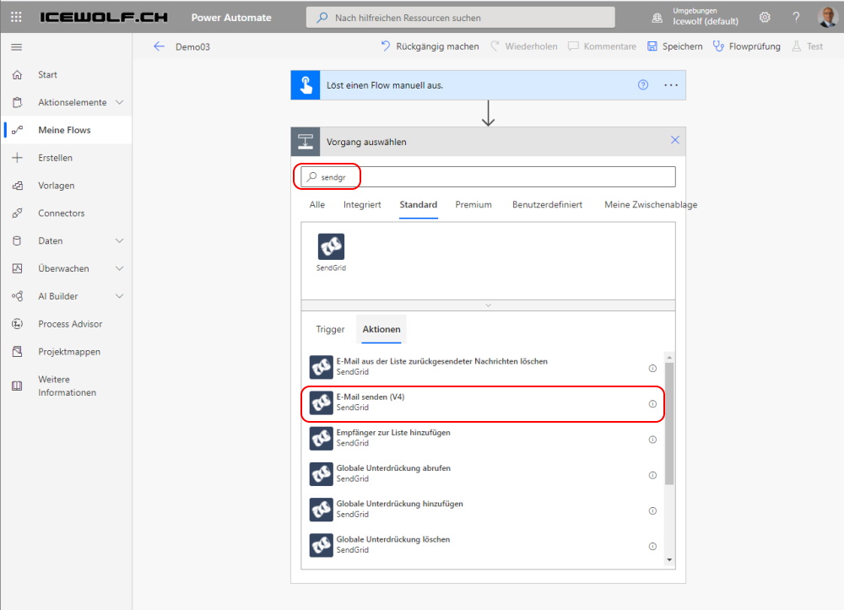
Task: Go back using the arrow beside Demo03
Action: [159, 46]
